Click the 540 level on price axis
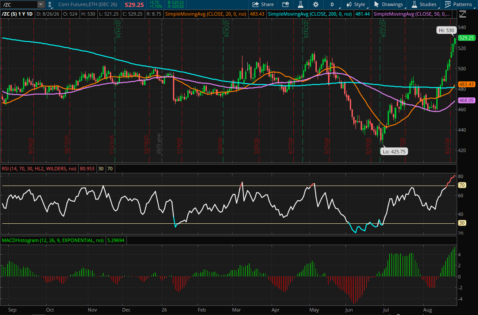The image size is (478, 315). click(462, 27)
